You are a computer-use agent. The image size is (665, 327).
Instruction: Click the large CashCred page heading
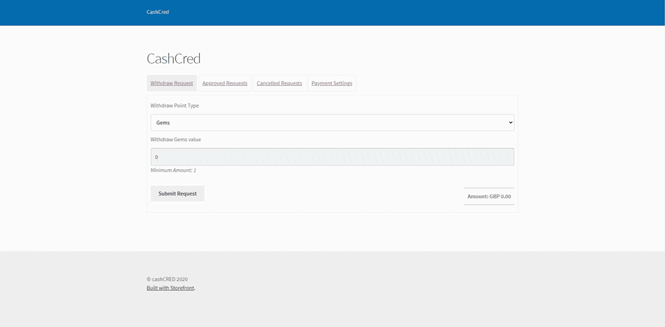173,59
